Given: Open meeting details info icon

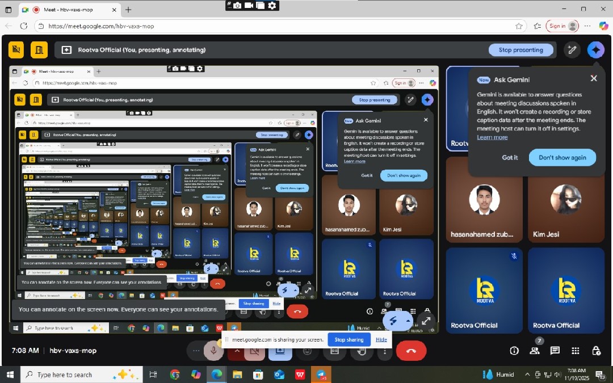Looking at the screenshot, I should click(514, 351).
